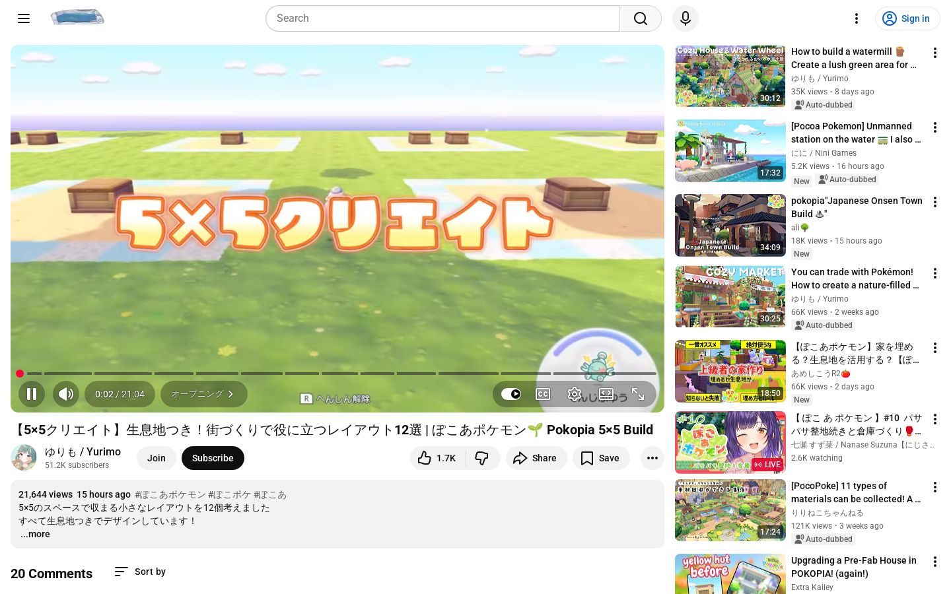Focus the Search input field
The width and height of the screenshot is (951, 594).
point(442,18)
